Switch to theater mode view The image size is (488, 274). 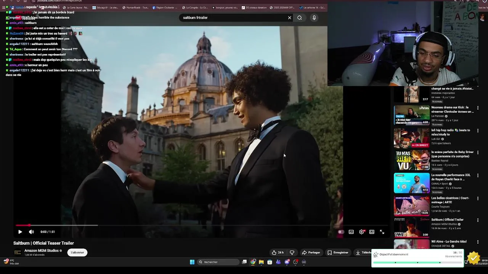click(372, 232)
